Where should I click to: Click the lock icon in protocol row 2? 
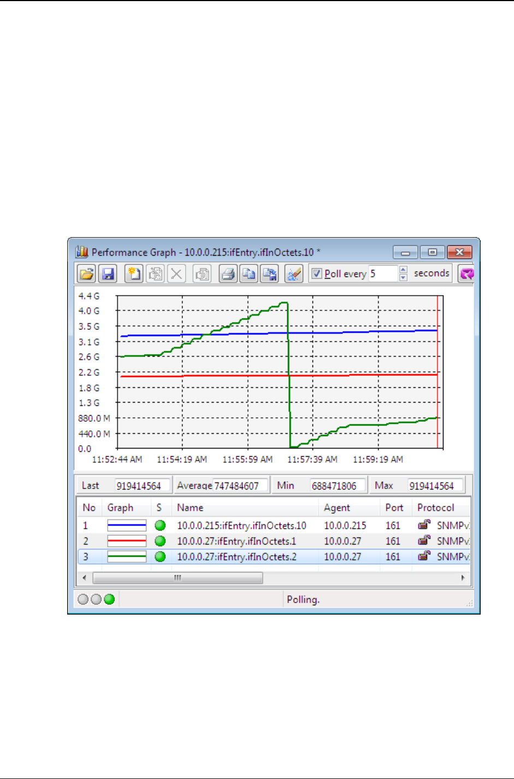pyautogui.click(x=424, y=541)
